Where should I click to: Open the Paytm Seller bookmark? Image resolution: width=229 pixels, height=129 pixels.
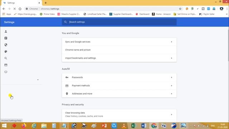click(207, 14)
